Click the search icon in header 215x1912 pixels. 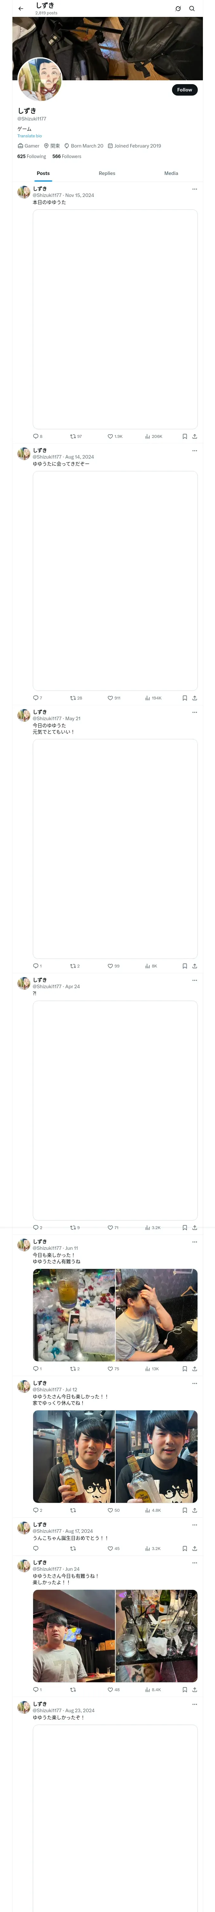click(192, 9)
